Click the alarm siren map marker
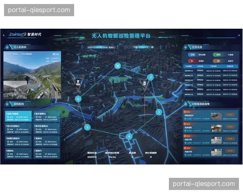Image resolution: width=243 pixels, height=194 pixels. tap(145, 83)
